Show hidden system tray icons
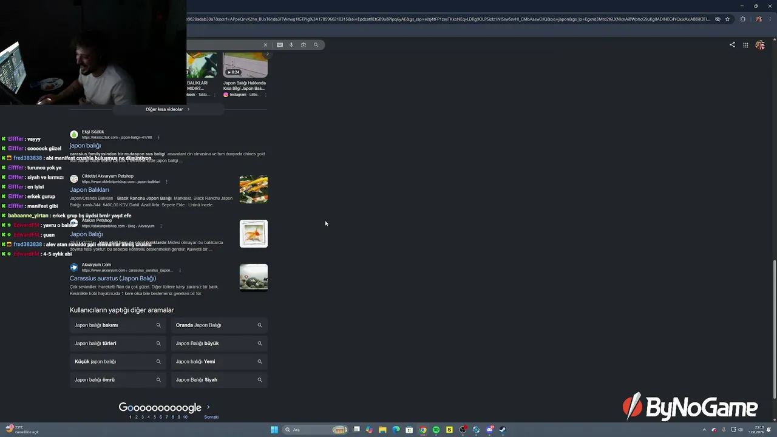 pos(704,430)
